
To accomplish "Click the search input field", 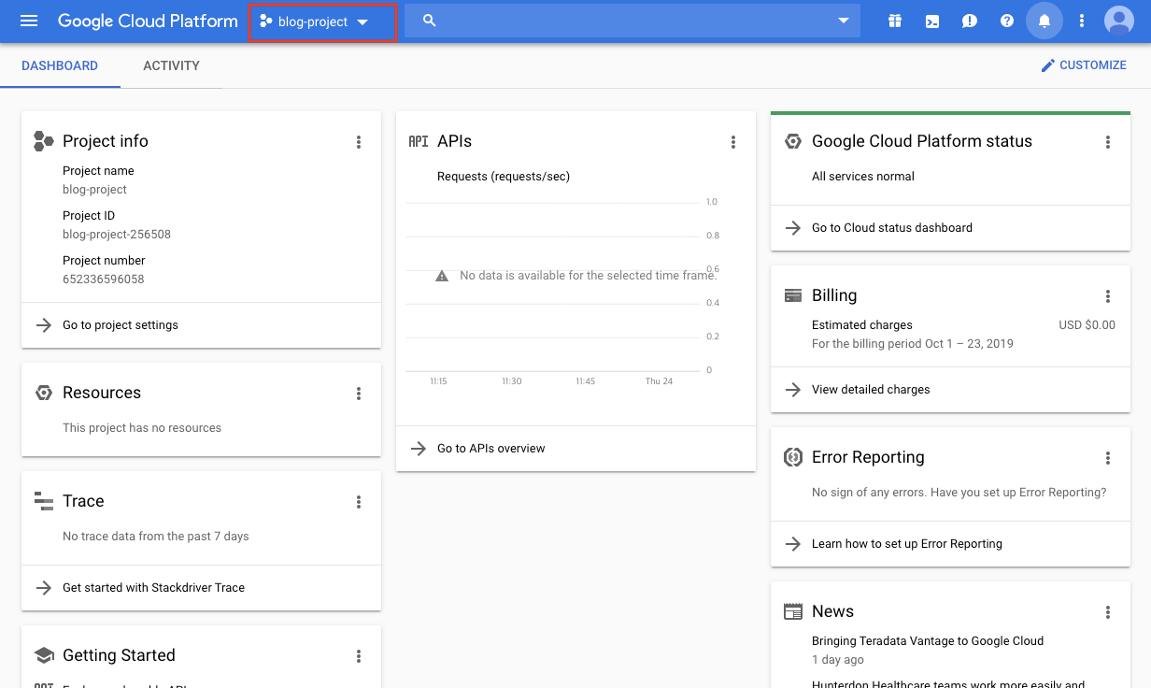I will tap(632, 21).
